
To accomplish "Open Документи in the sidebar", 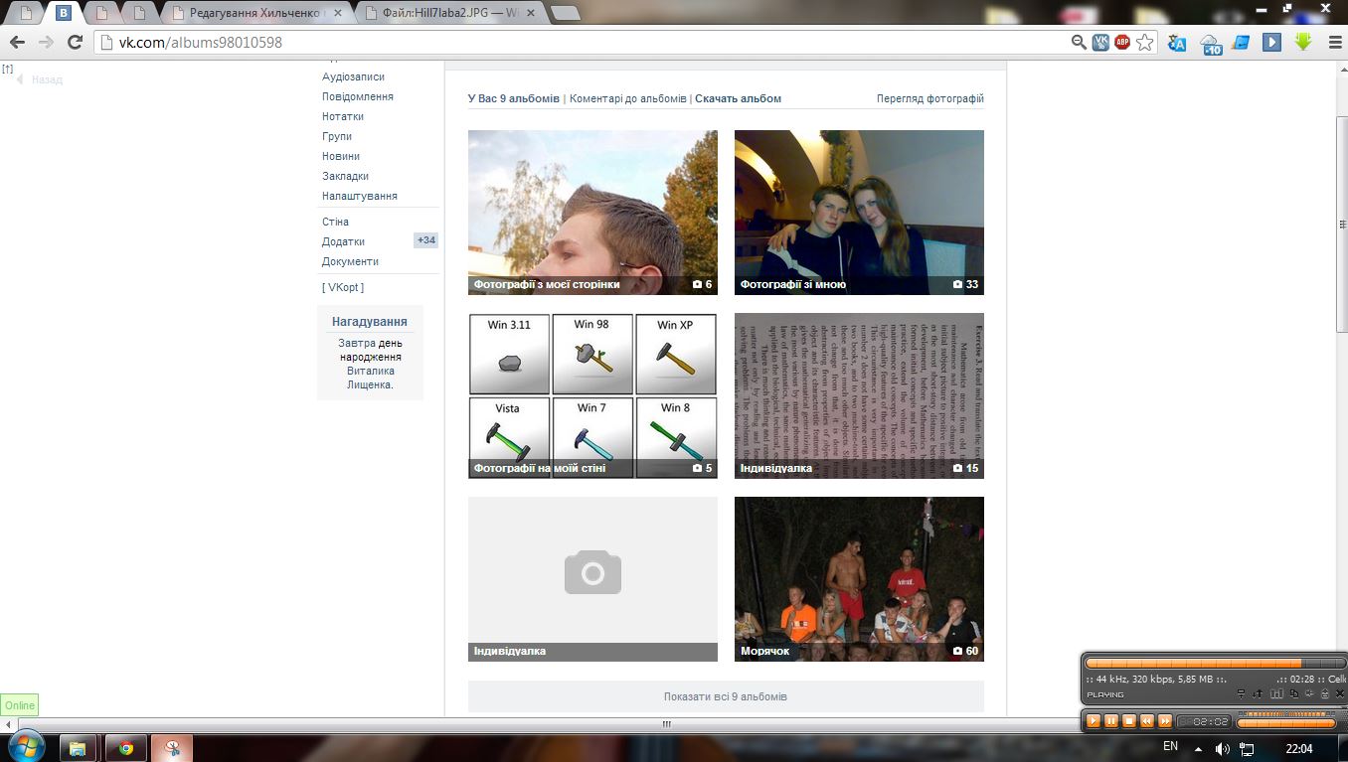I will tap(350, 261).
